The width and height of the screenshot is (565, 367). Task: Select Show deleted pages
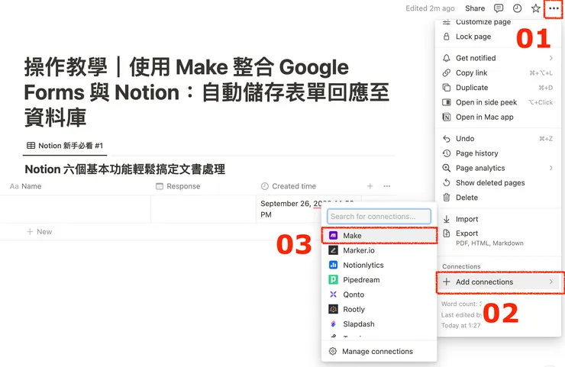tap(498, 183)
